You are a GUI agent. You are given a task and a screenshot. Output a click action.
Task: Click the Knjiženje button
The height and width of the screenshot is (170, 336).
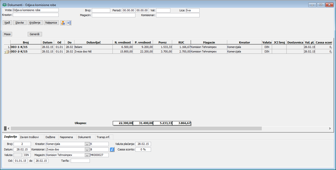point(35,23)
